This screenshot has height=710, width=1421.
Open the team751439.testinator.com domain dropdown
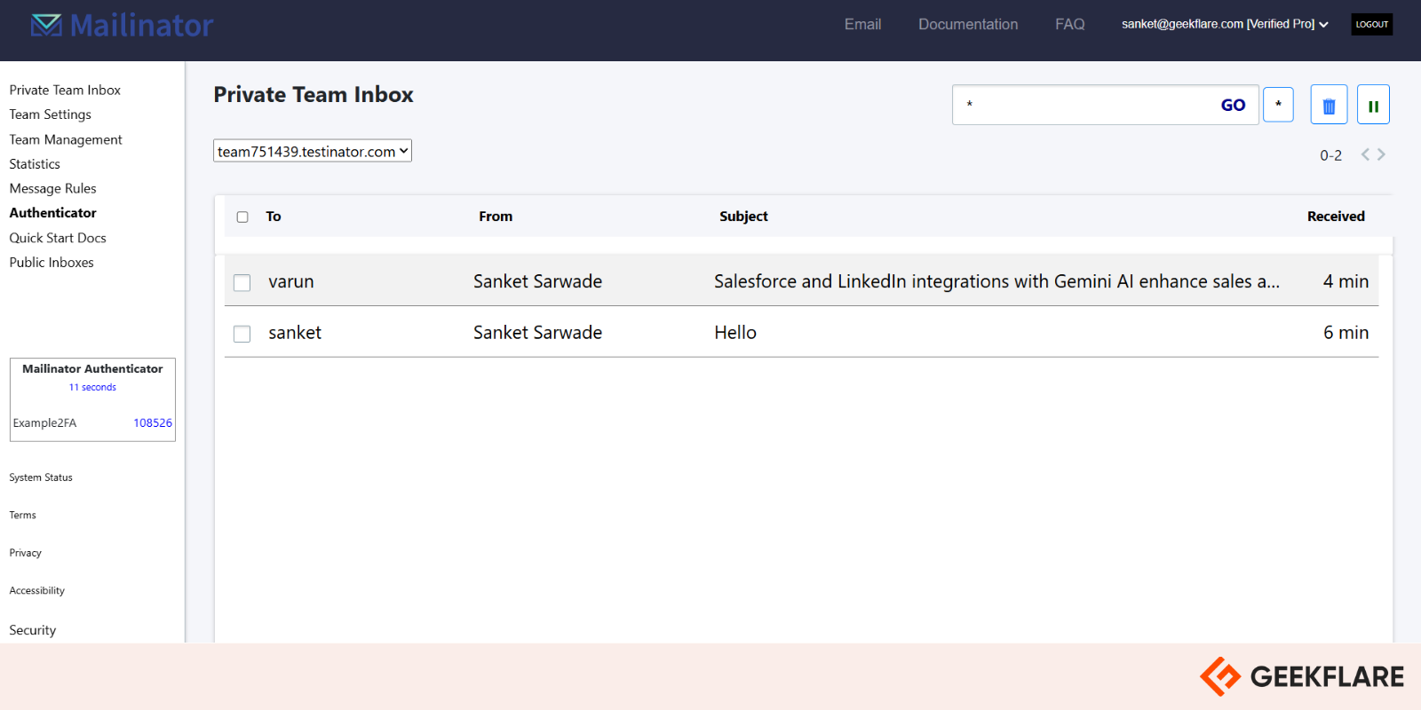[313, 152]
